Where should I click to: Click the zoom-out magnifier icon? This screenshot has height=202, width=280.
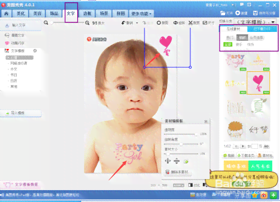coord(46,23)
